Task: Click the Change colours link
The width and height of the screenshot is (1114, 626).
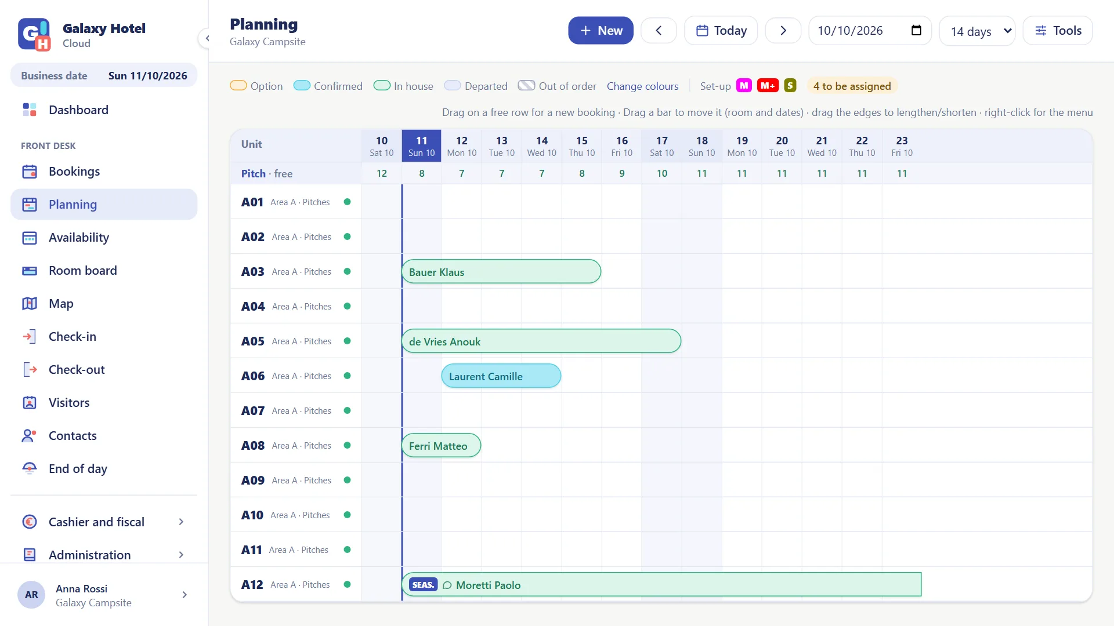Action: (642, 86)
